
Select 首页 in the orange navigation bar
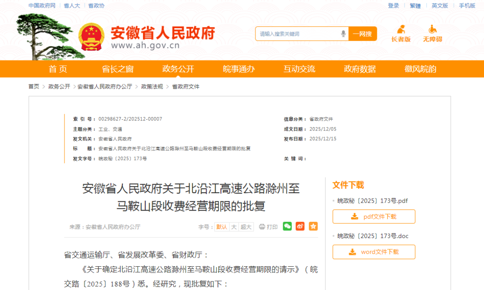click(58, 69)
